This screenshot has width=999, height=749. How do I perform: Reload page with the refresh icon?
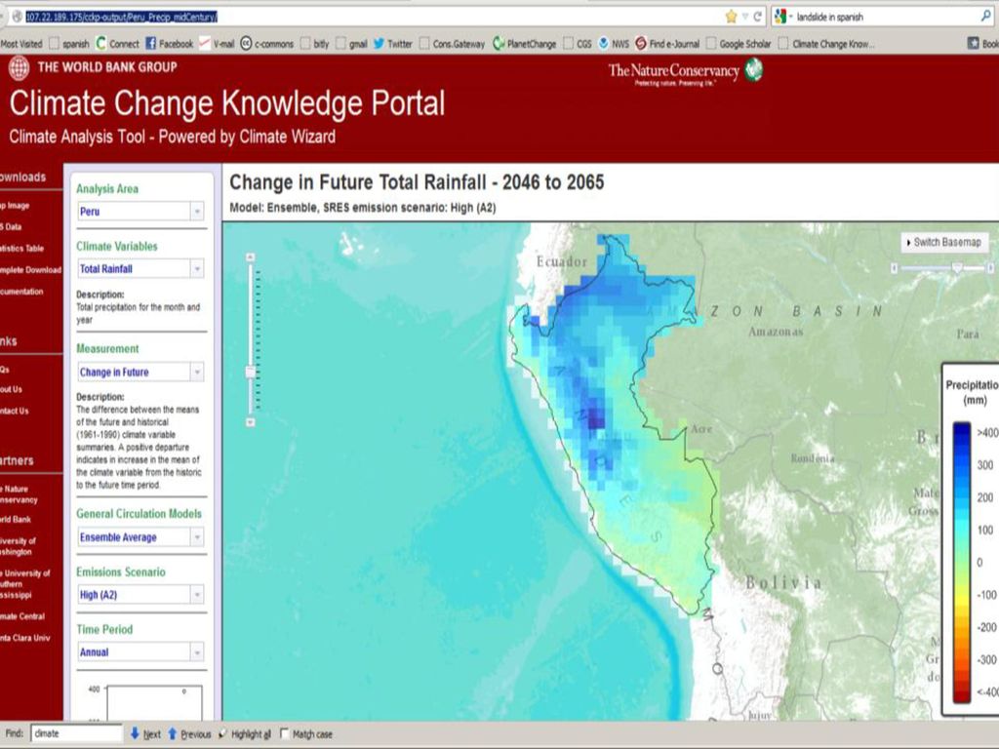point(757,17)
